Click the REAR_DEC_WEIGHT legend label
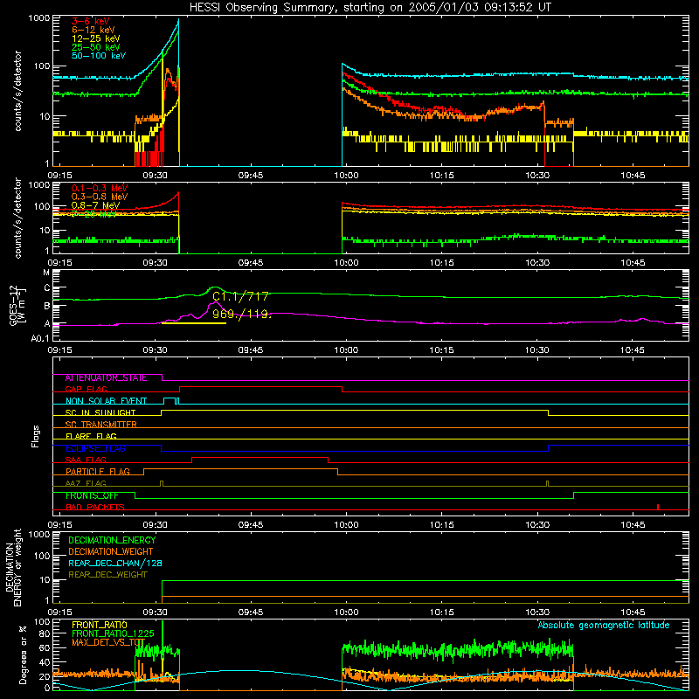This screenshot has width=699, height=699. 107,575
